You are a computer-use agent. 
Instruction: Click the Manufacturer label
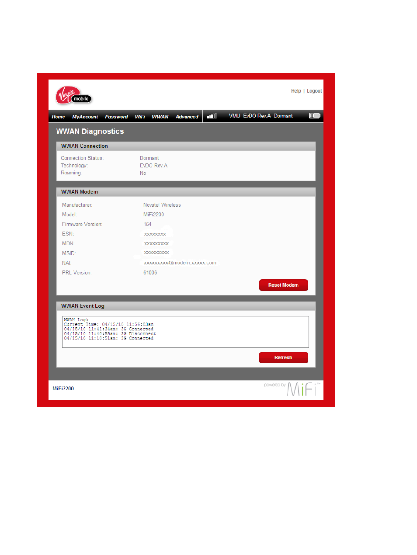click(x=77, y=205)
